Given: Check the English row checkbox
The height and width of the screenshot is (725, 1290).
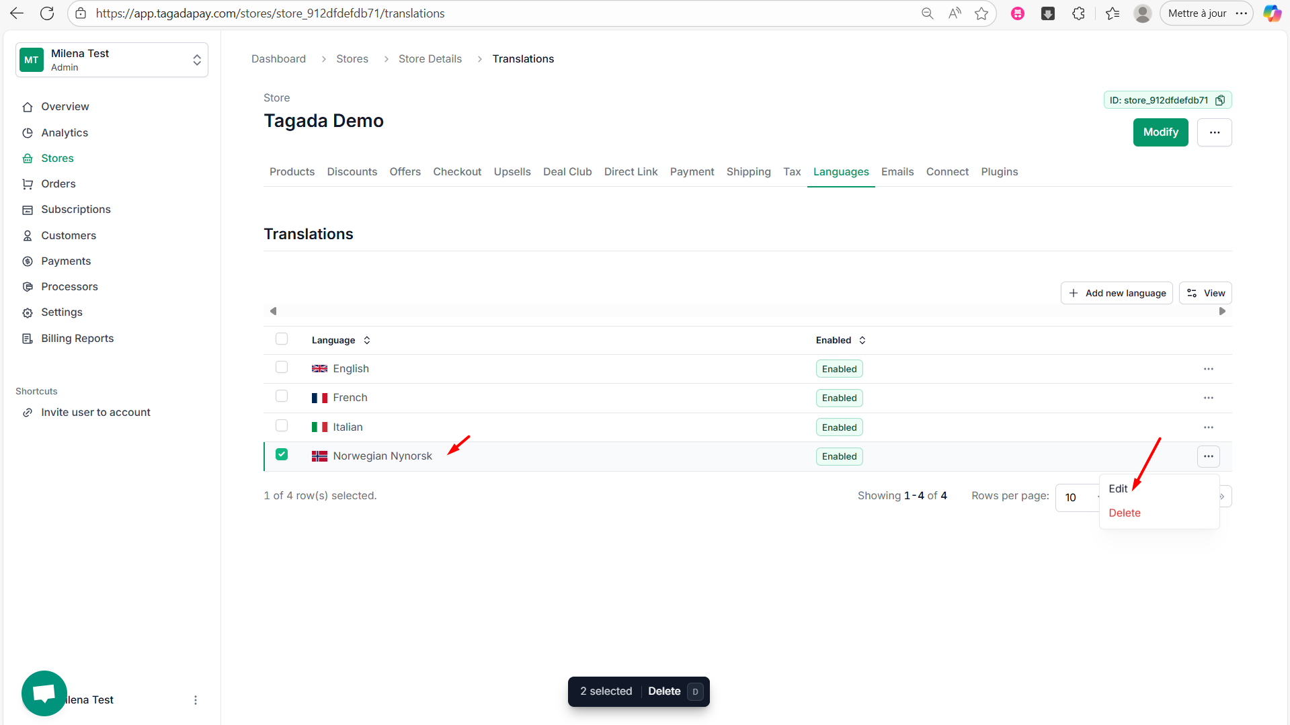Looking at the screenshot, I should (282, 368).
